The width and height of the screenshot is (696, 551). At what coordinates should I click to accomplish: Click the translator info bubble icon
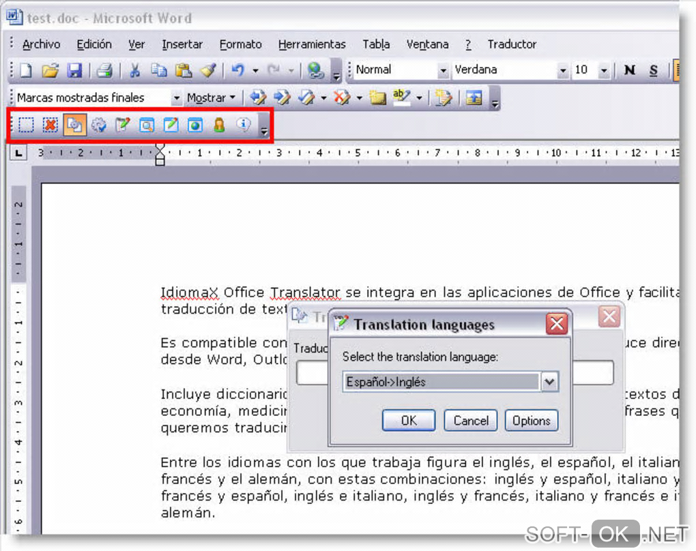pos(243,125)
